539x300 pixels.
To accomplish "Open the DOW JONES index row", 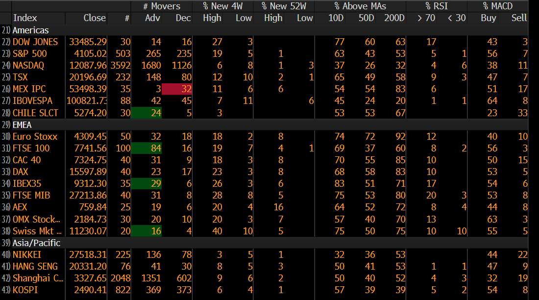I will click(35, 42).
